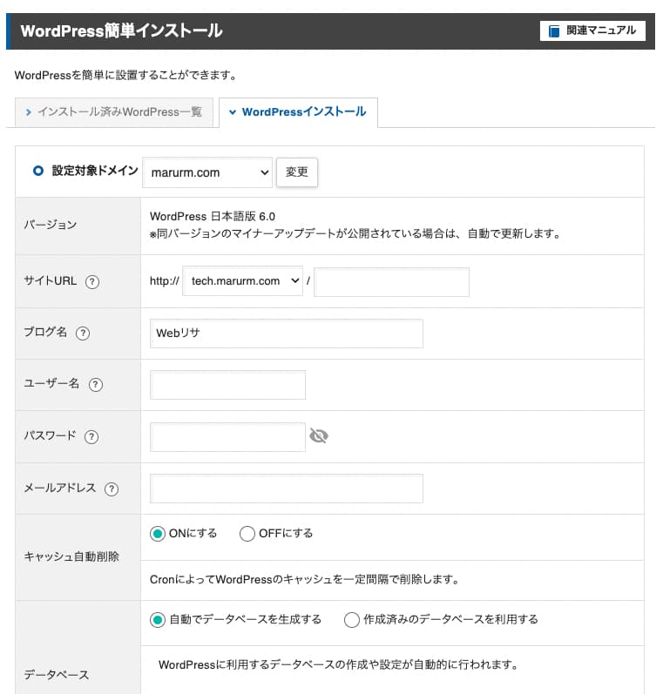Viewport: 663px width, 694px height.
Task: Select OFFにする for cache auto-delete
Action: point(247,534)
